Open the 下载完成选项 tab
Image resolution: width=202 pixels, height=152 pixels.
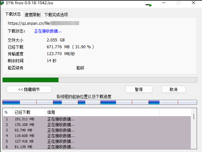56,15
